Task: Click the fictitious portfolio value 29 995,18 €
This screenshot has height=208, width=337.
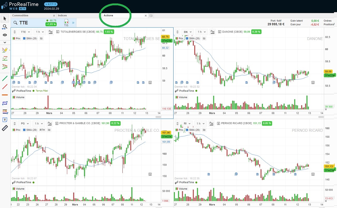Action: click(x=276, y=24)
